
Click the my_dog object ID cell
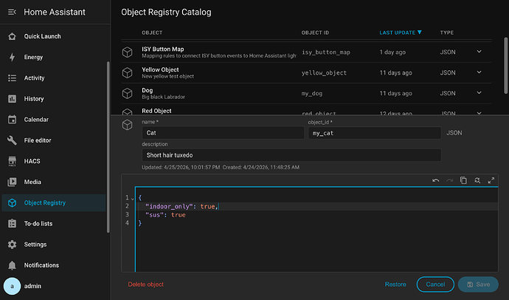tap(312, 94)
